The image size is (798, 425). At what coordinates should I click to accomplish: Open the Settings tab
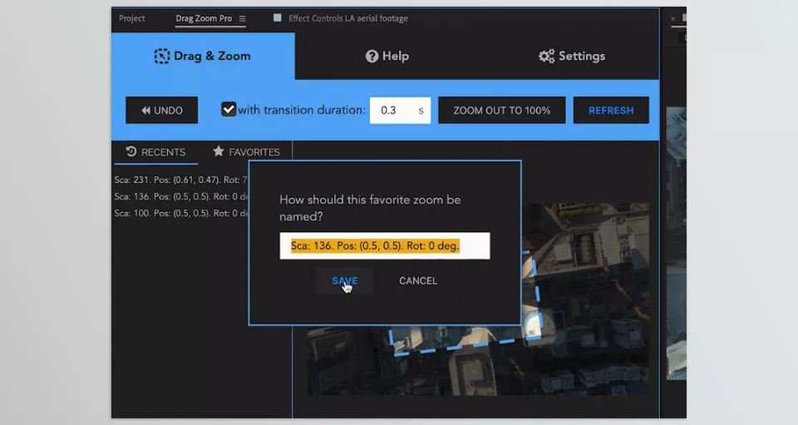[572, 56]
